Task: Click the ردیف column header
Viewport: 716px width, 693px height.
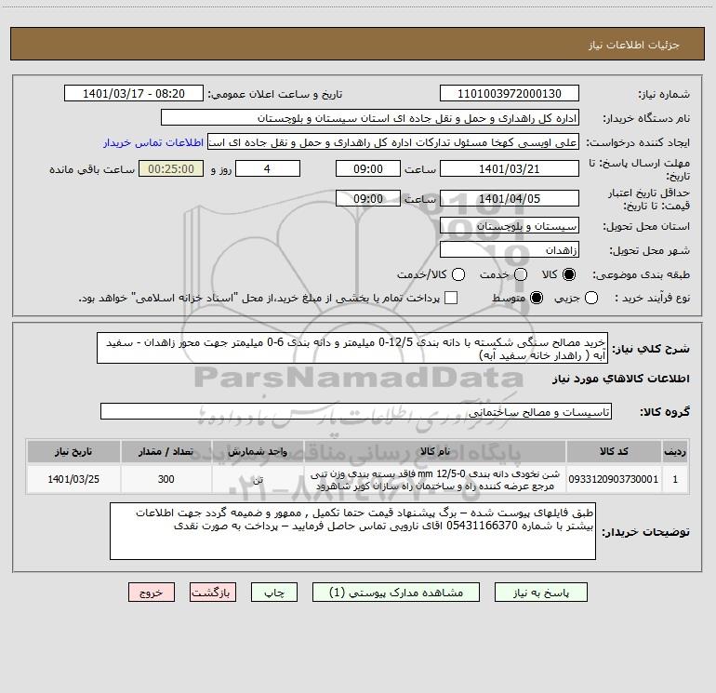Action: tap(675, 452)
